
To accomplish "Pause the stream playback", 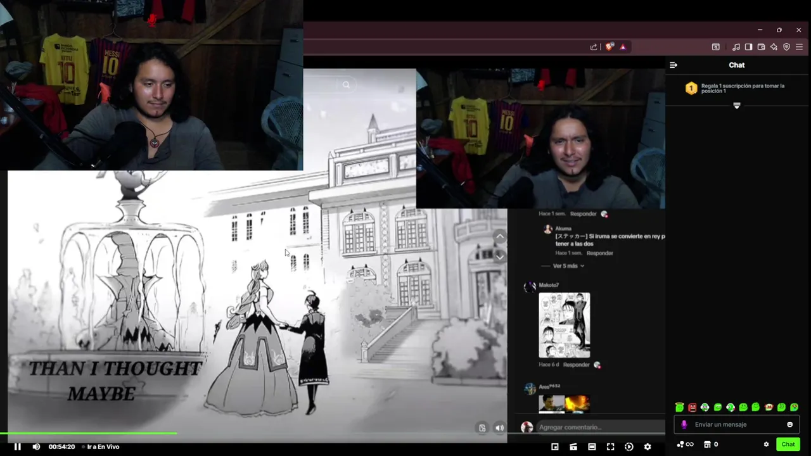I will (18, 446).
